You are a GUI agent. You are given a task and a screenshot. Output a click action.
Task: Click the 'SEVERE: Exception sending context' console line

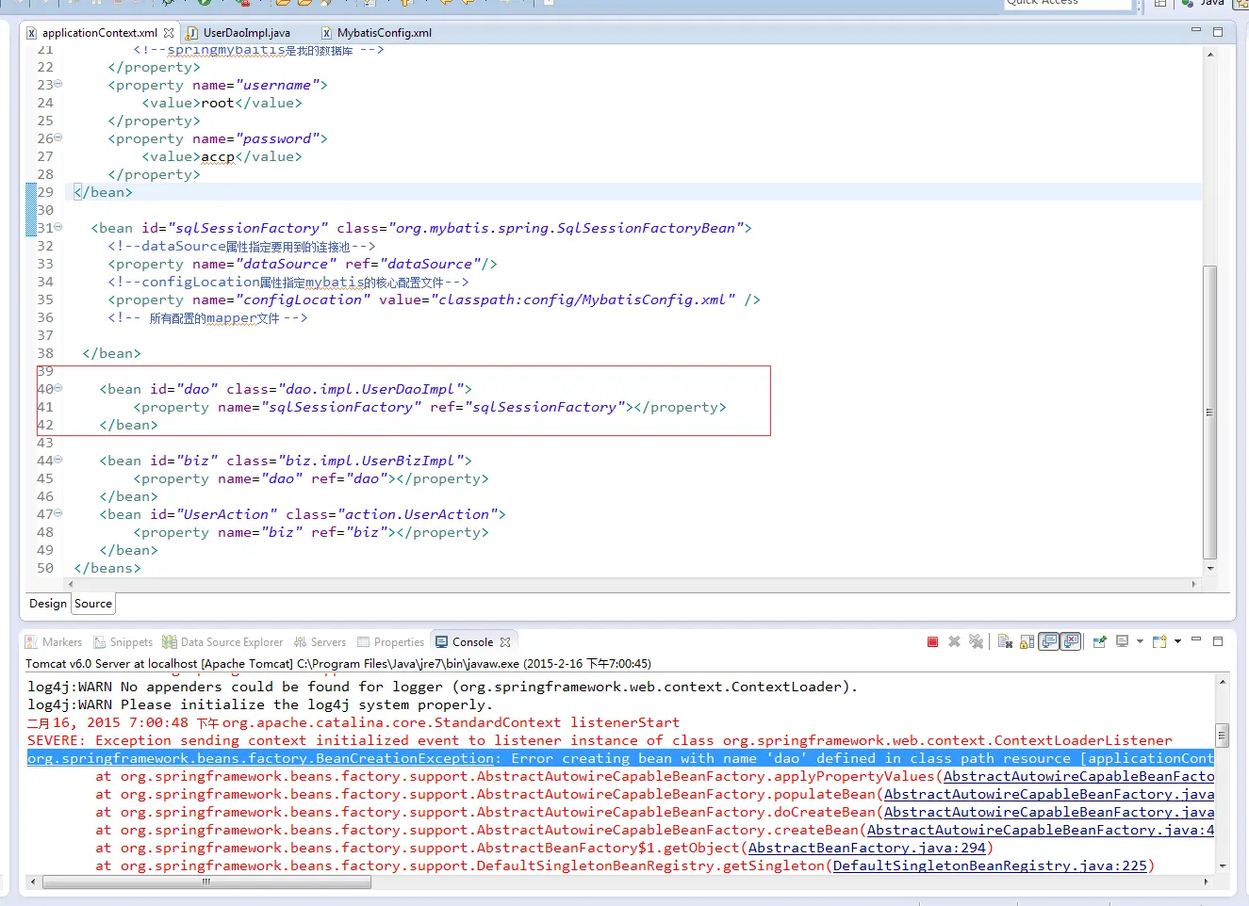pyautogui.click(x=600, y=741)
